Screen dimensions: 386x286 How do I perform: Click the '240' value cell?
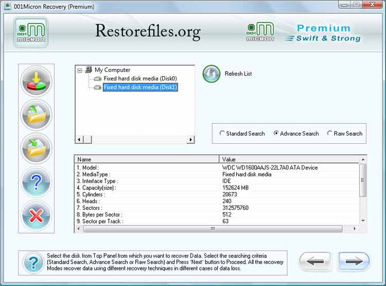click(227, 201)
